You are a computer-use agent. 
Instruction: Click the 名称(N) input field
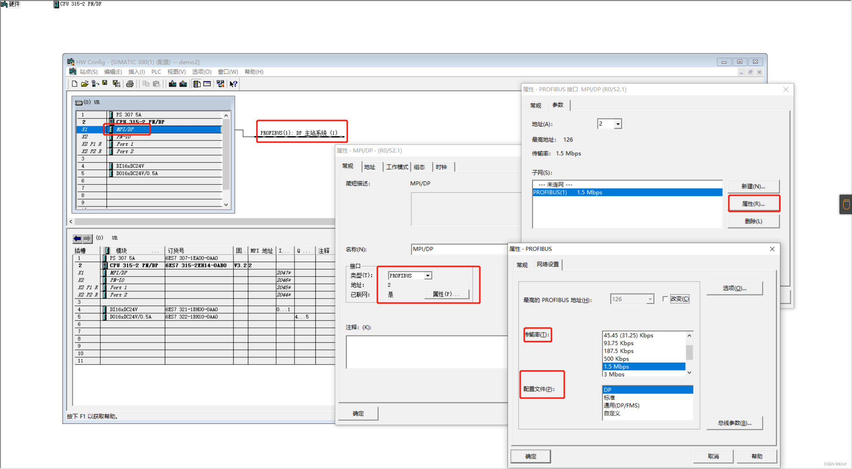(459, 249)
